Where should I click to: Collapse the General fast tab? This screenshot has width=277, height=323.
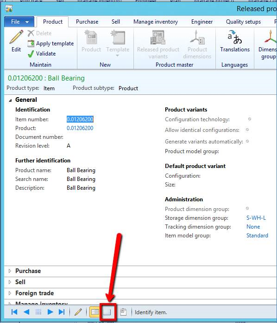click(10, 100)
